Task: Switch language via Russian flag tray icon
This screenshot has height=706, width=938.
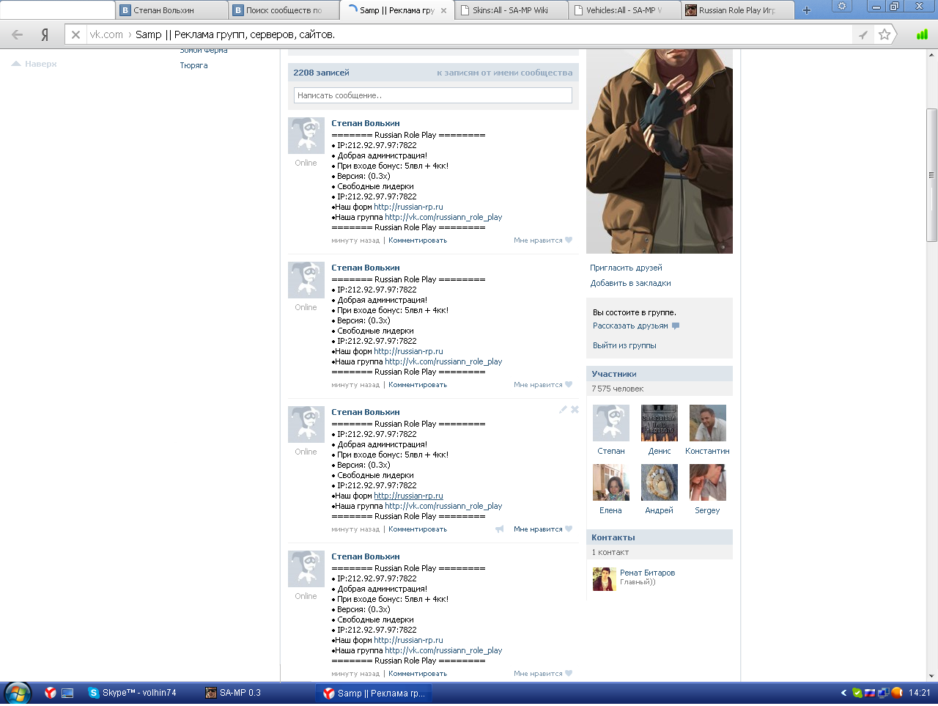Action: (870, 693)
